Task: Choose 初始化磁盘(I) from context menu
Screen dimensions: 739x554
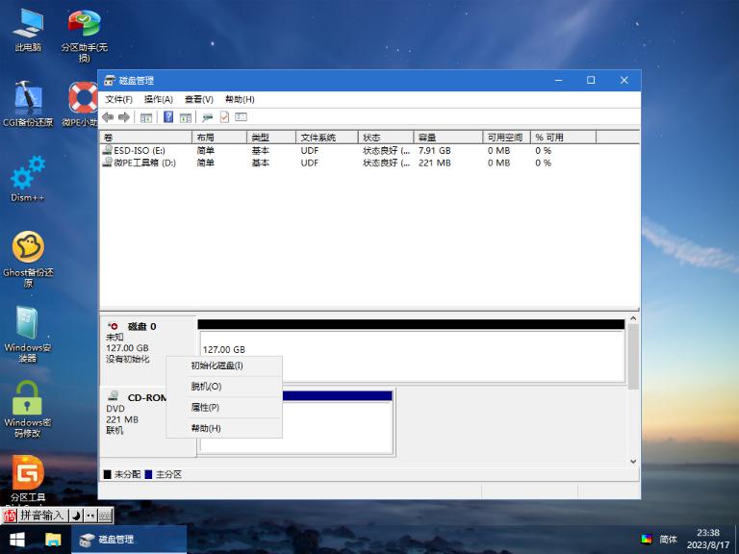Action: click(224, 365)
